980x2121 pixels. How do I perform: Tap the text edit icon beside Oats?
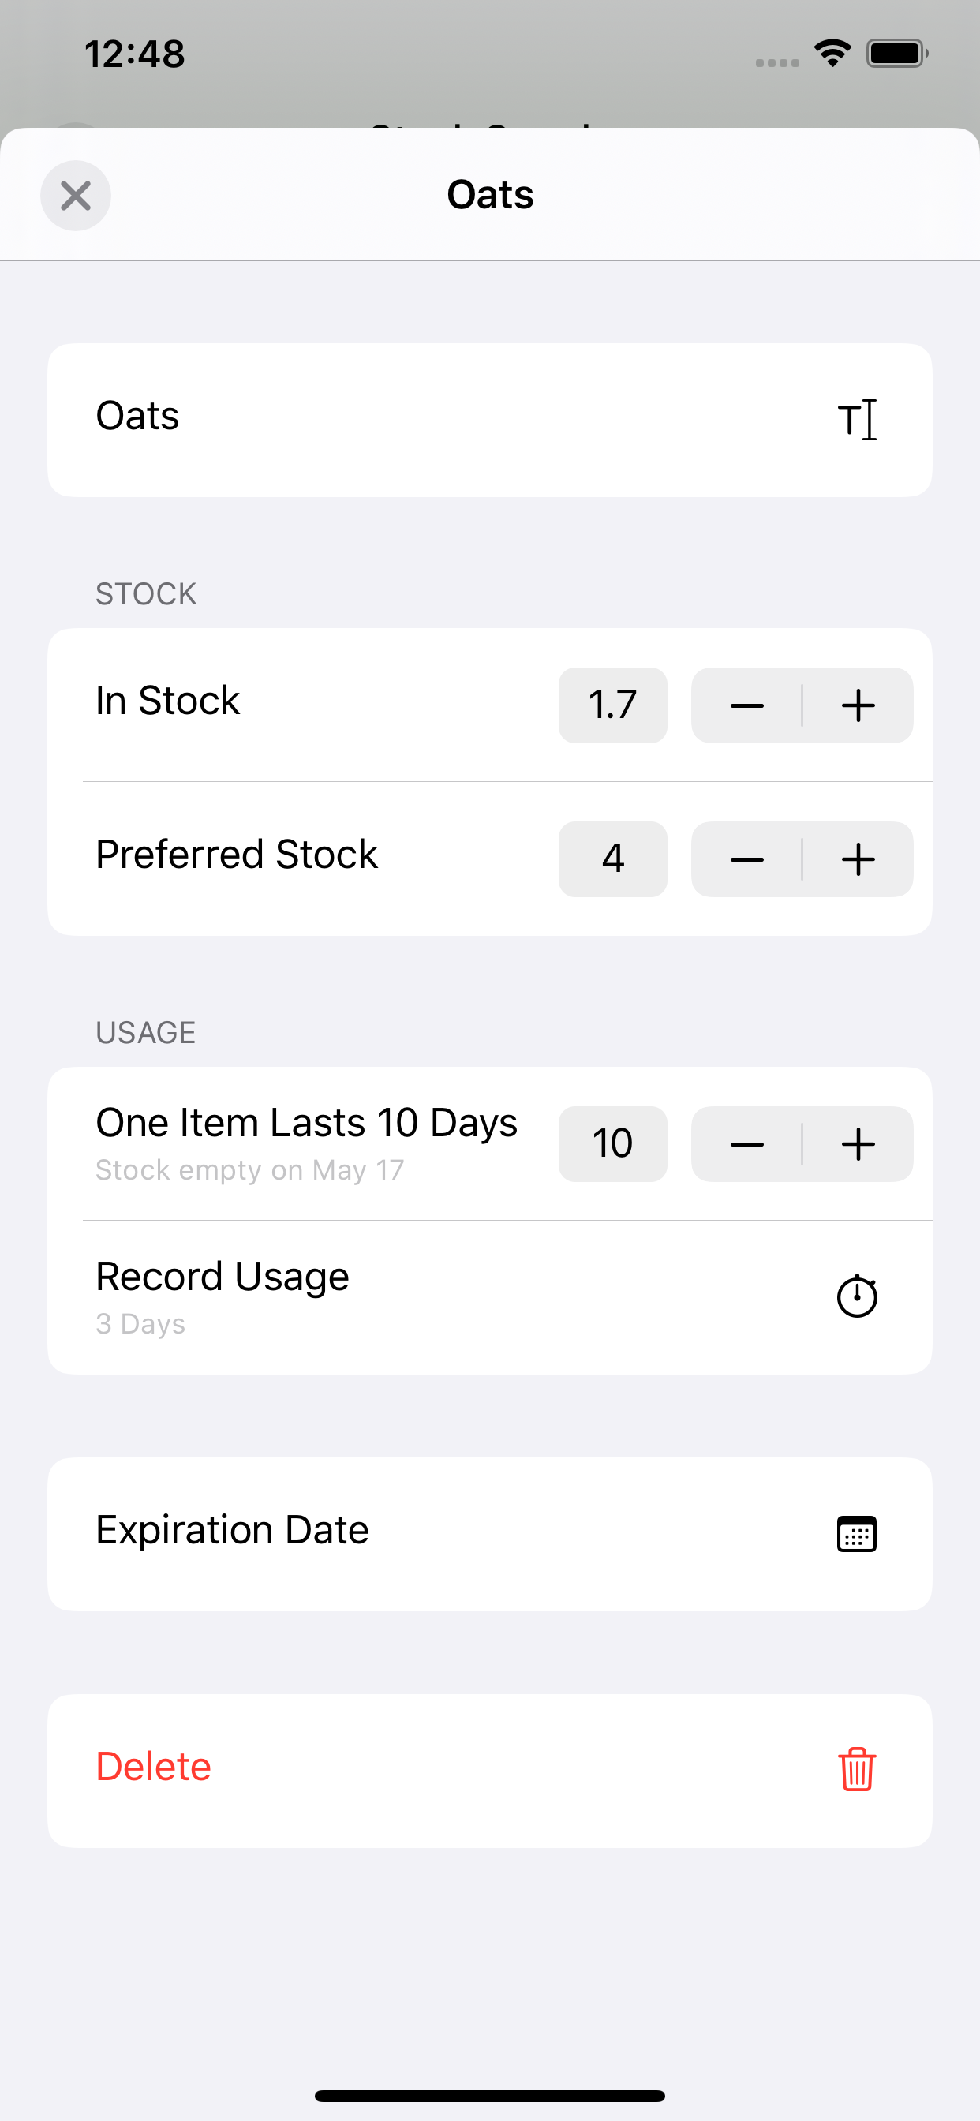[x=857, y=420]
